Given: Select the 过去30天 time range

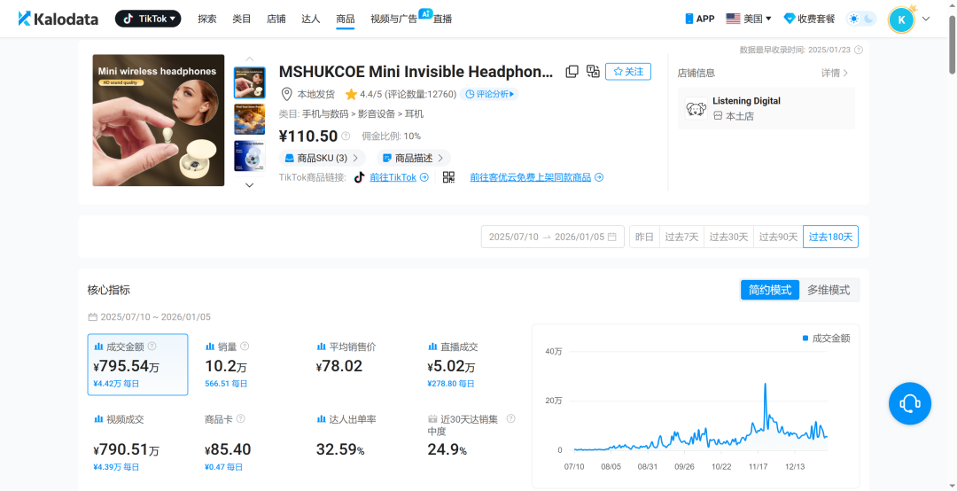Looking at the screenshot, I should (x=731, y=237).
